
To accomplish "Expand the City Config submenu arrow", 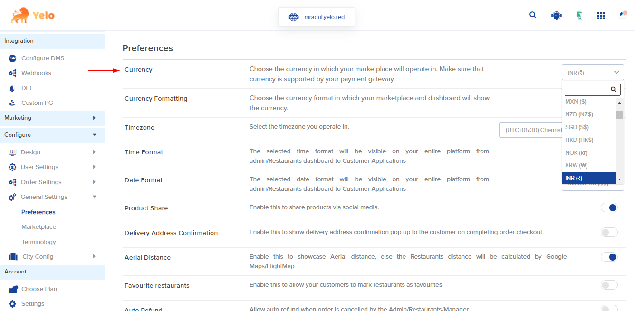I will [94, 257].
